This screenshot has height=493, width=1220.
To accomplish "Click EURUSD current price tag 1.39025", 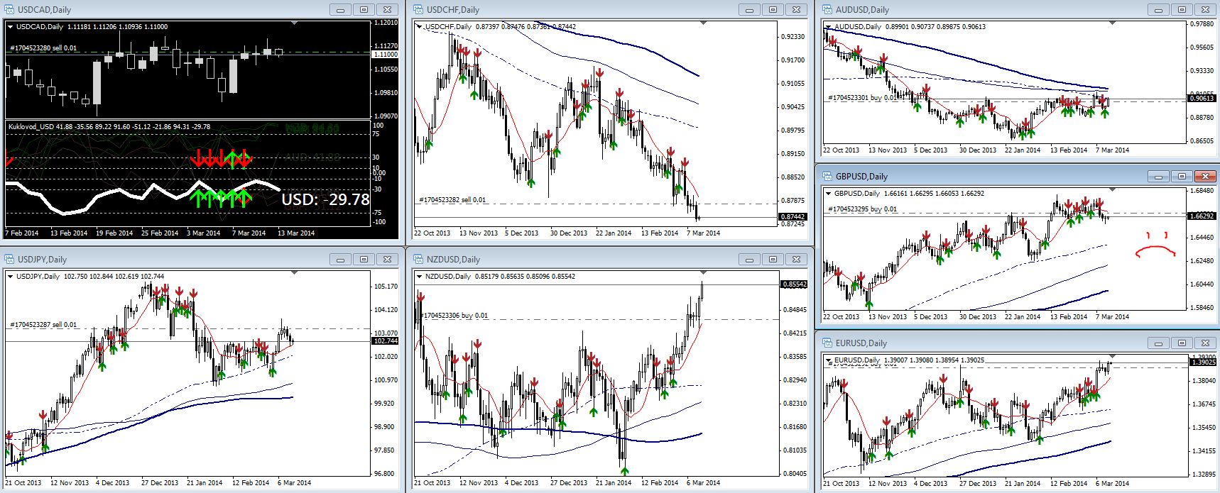I will [x=1202, y=362].
